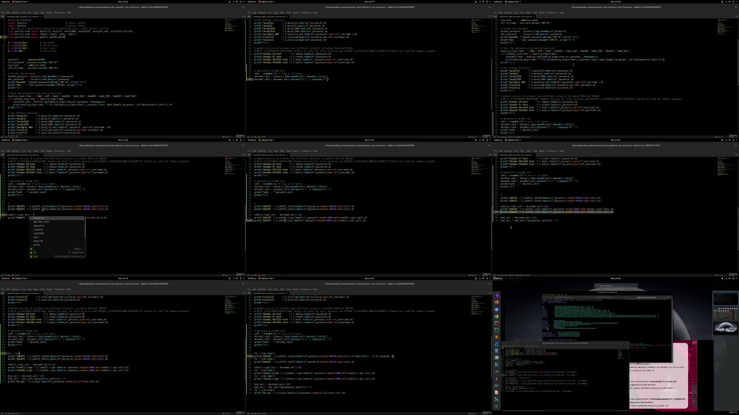Open the black square icon in the dock

pos(496,330)
